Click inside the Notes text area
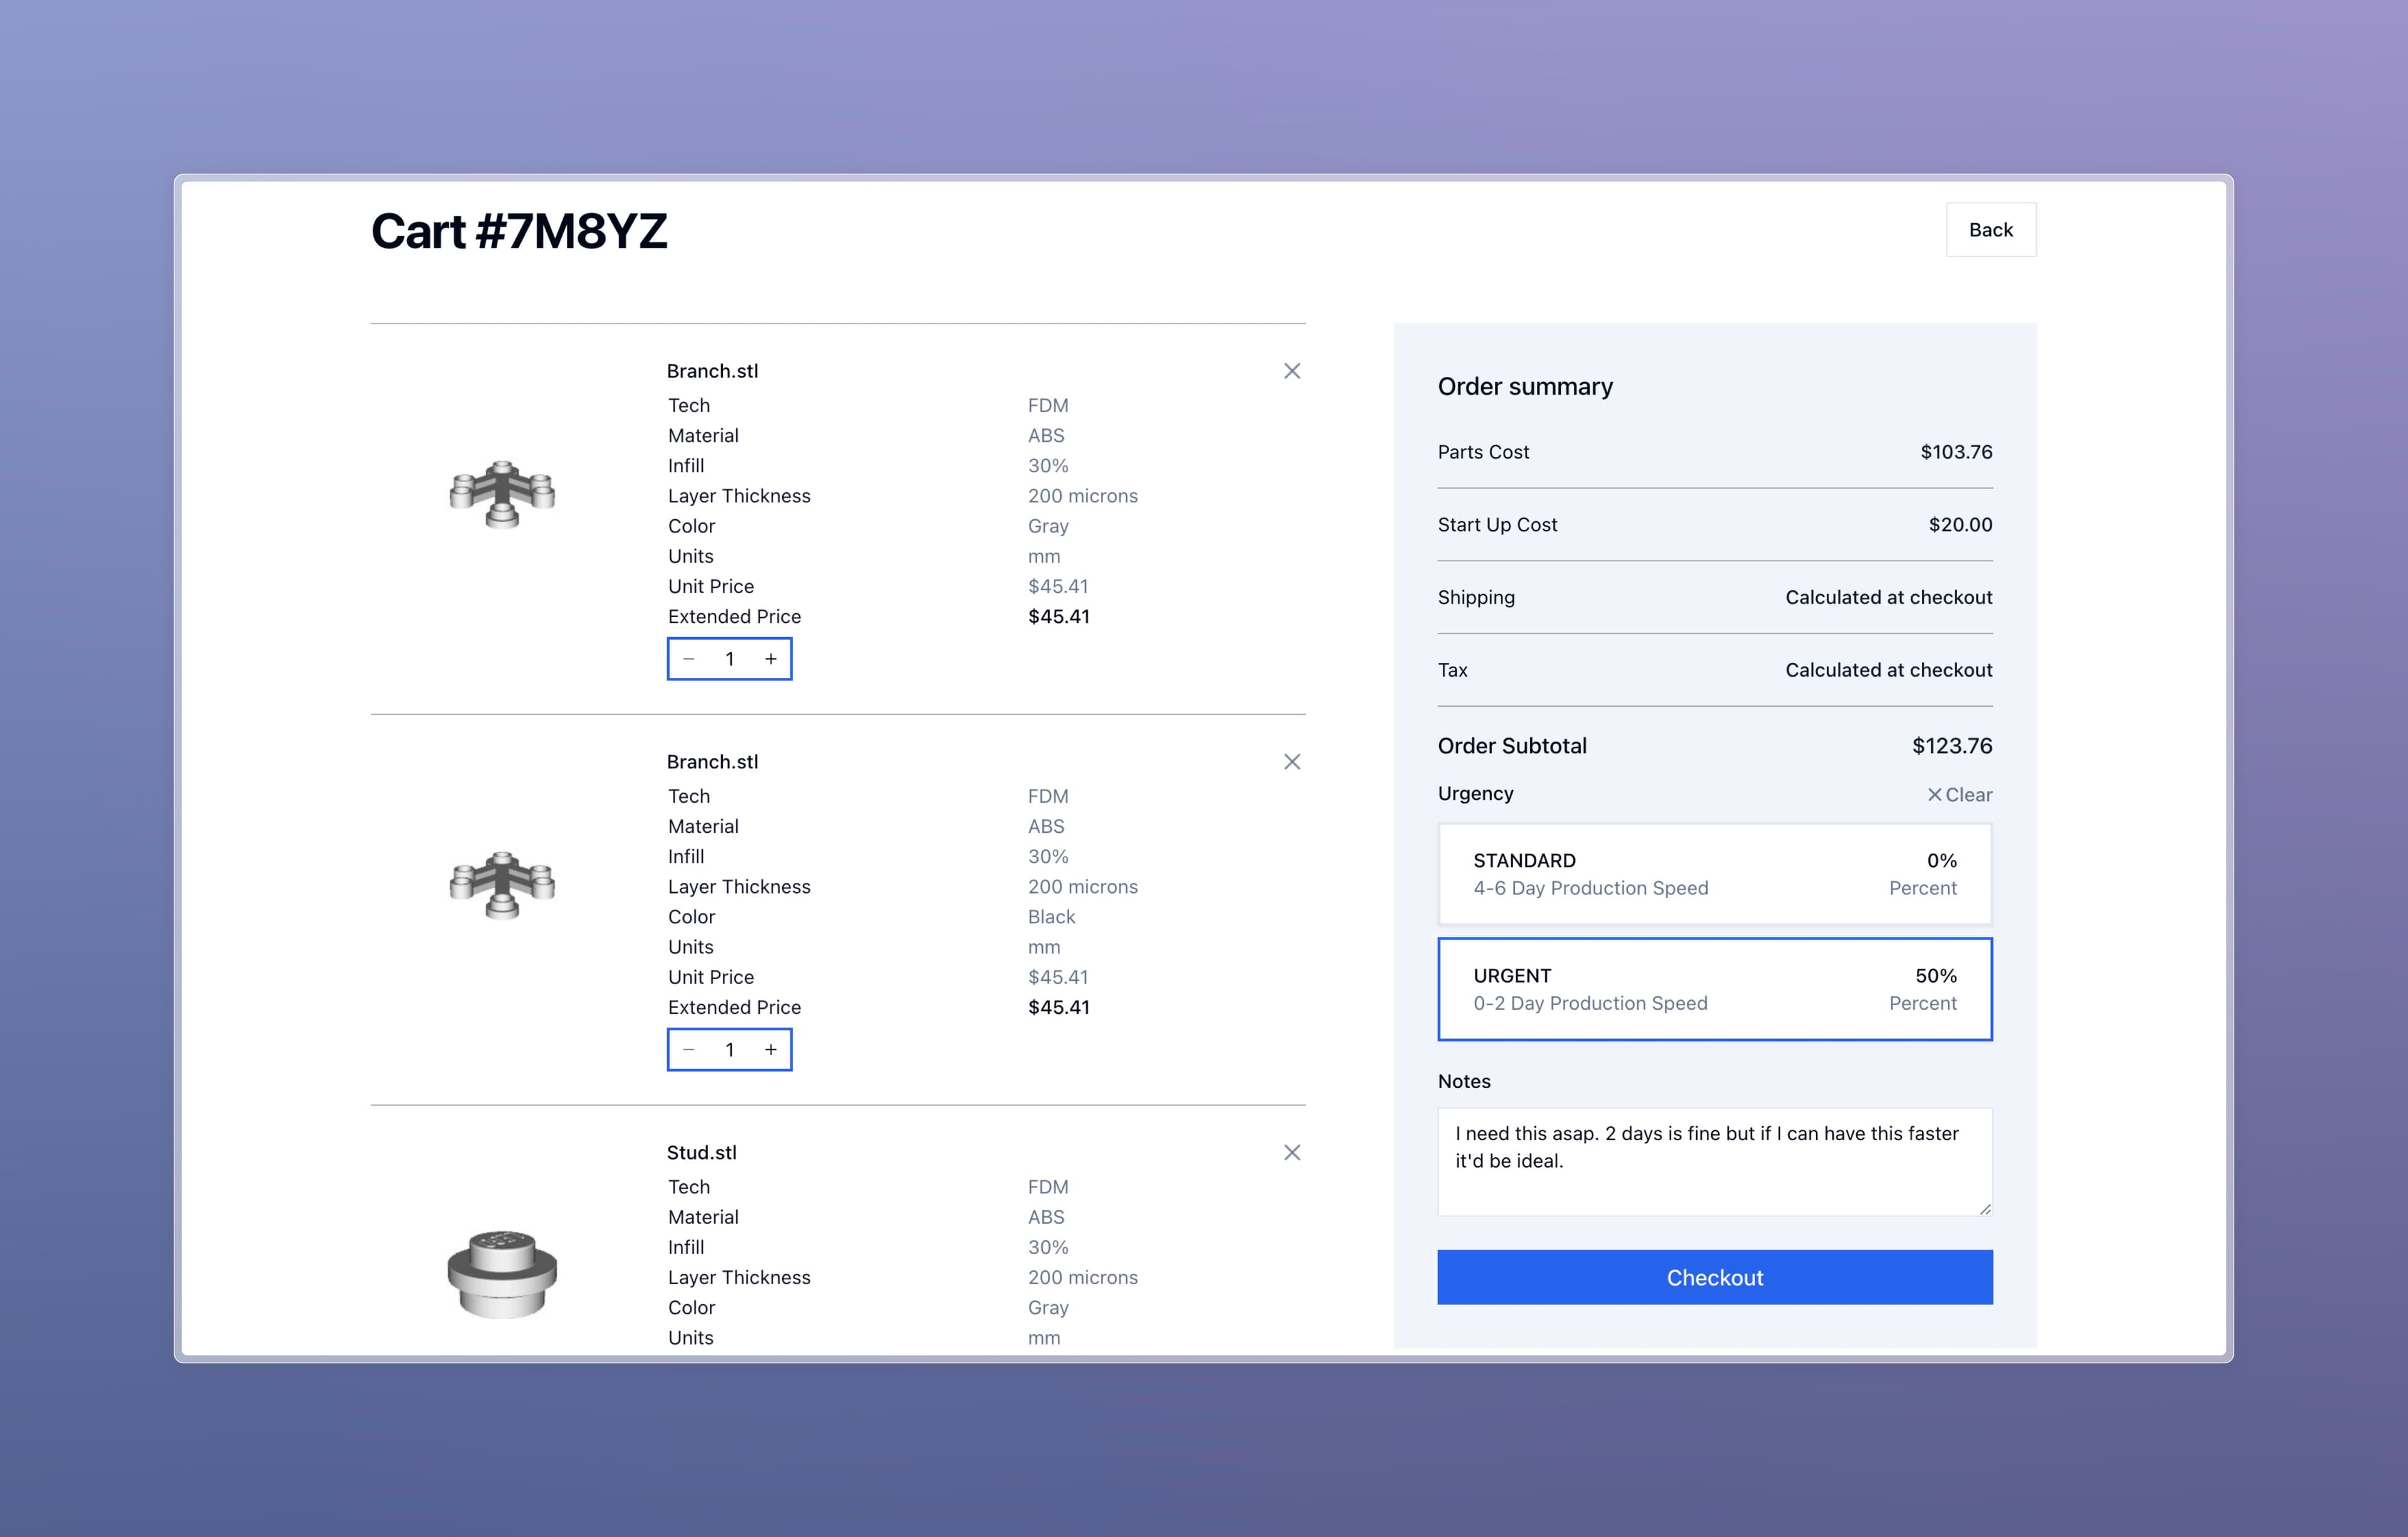The width and height of the screenshot is (2408, 1537). (x=1714, y=1160)
